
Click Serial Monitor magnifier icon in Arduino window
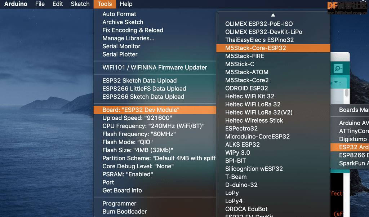click(x=338, y=68)
